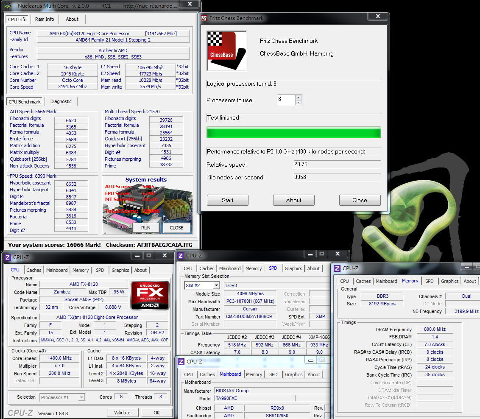Select Graphics tab in Memory CPU-Z window
The height and width of the screenshot is (419, 480).
click(x=450, y=281)
